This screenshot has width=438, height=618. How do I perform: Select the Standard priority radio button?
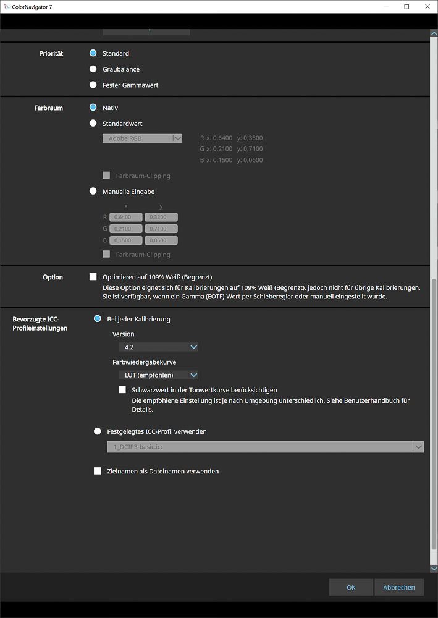(93, 54)
